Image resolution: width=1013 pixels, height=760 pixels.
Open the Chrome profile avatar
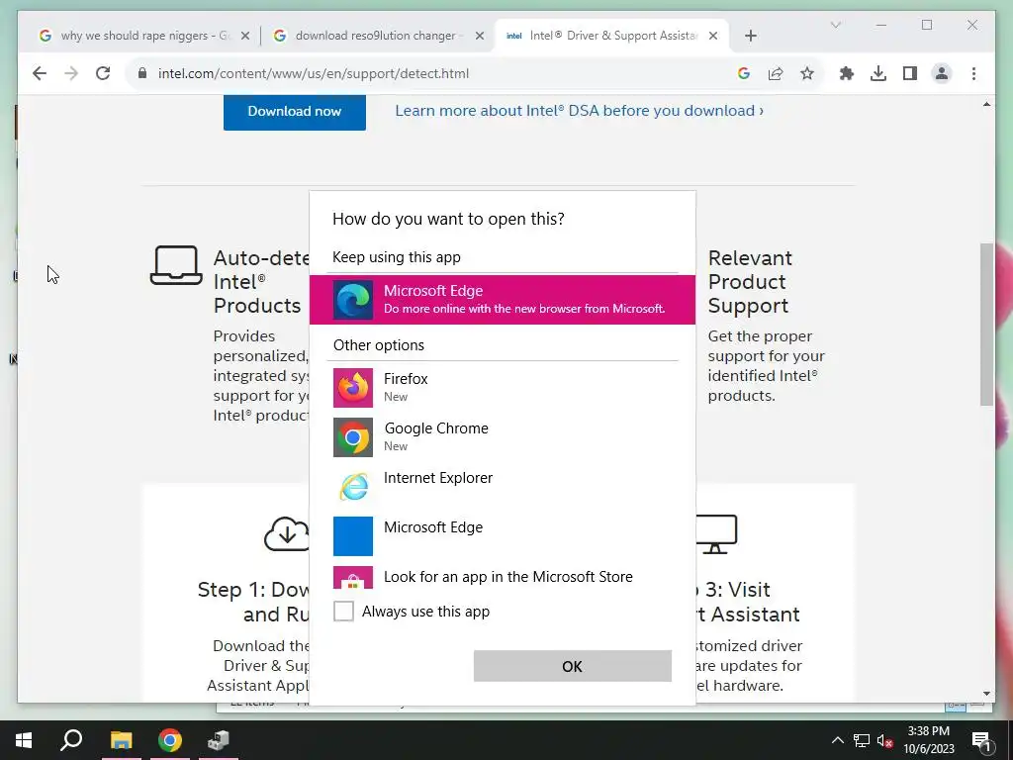(x=942, y=73)
